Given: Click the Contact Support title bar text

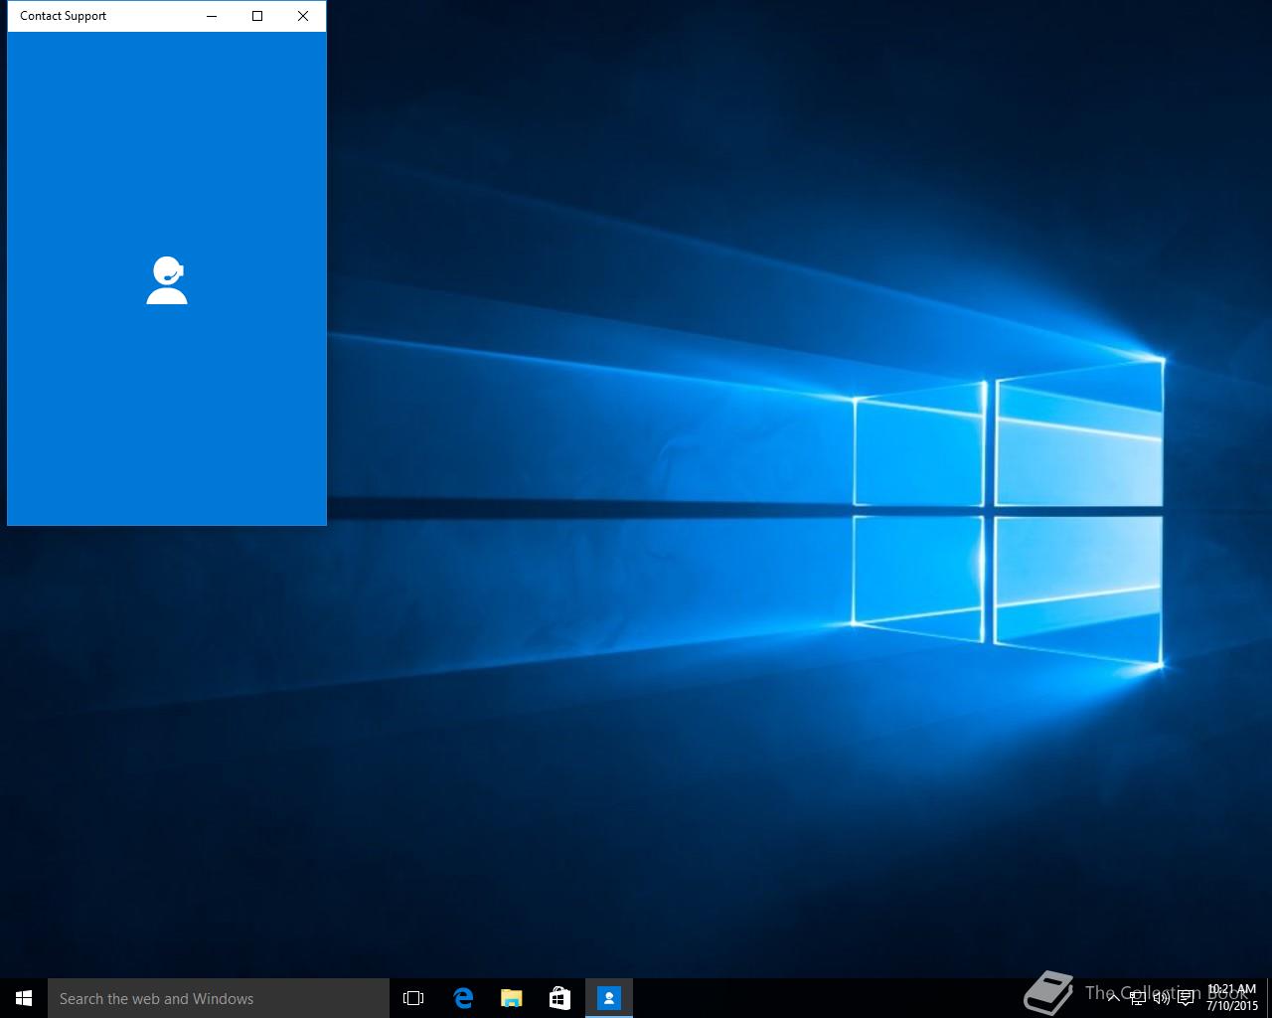Looking at the screenshot, I should pos(63,16).
